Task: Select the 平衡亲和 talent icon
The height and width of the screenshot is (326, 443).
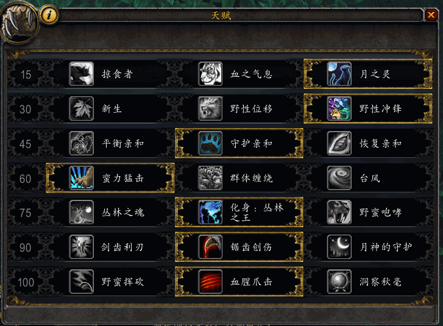Action: click(x=82, y=143)
